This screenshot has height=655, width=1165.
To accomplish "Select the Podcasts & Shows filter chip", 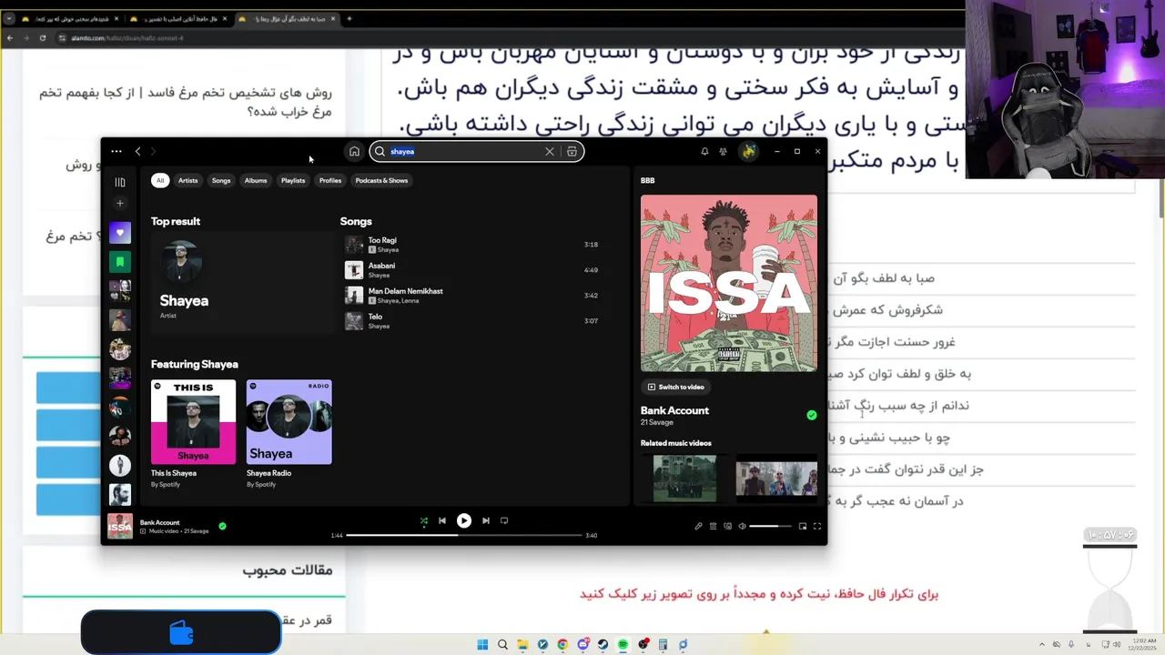I will [381, 180].
